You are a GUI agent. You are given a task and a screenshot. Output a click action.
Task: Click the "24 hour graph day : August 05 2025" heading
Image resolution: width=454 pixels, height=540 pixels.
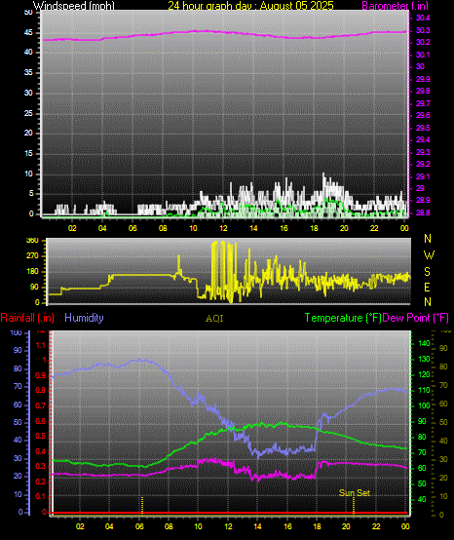point(250,6)
